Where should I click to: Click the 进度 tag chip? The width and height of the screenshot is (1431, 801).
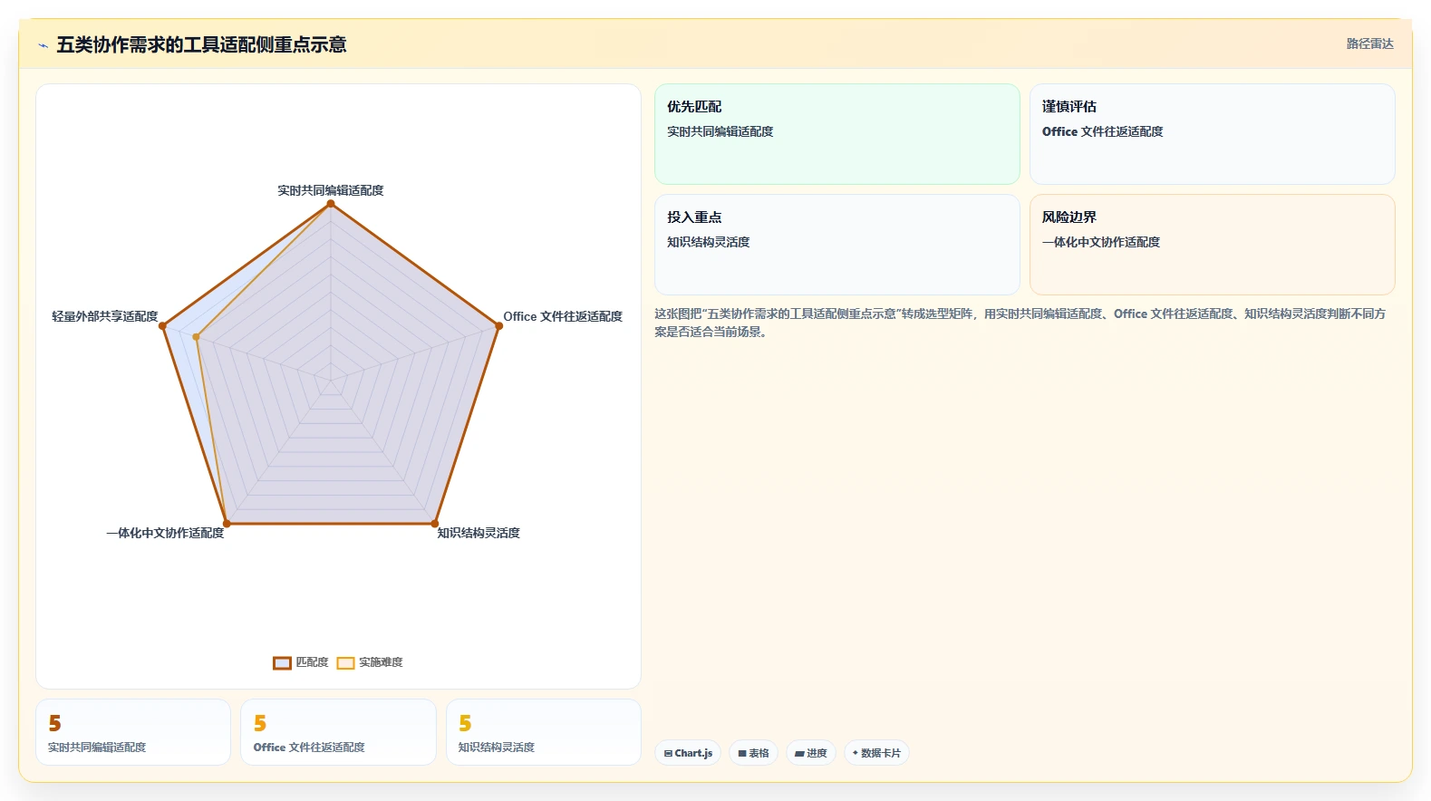[810, 753]
